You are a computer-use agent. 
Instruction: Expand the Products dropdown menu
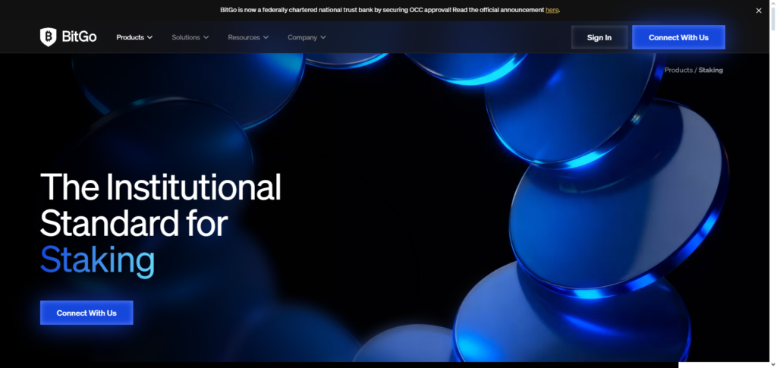130,37
